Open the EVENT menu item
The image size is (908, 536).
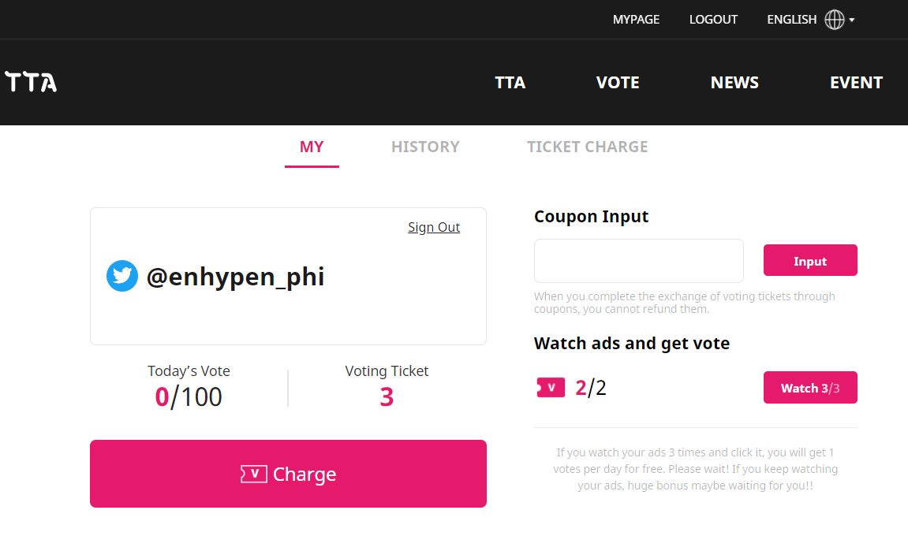(856, 83)
